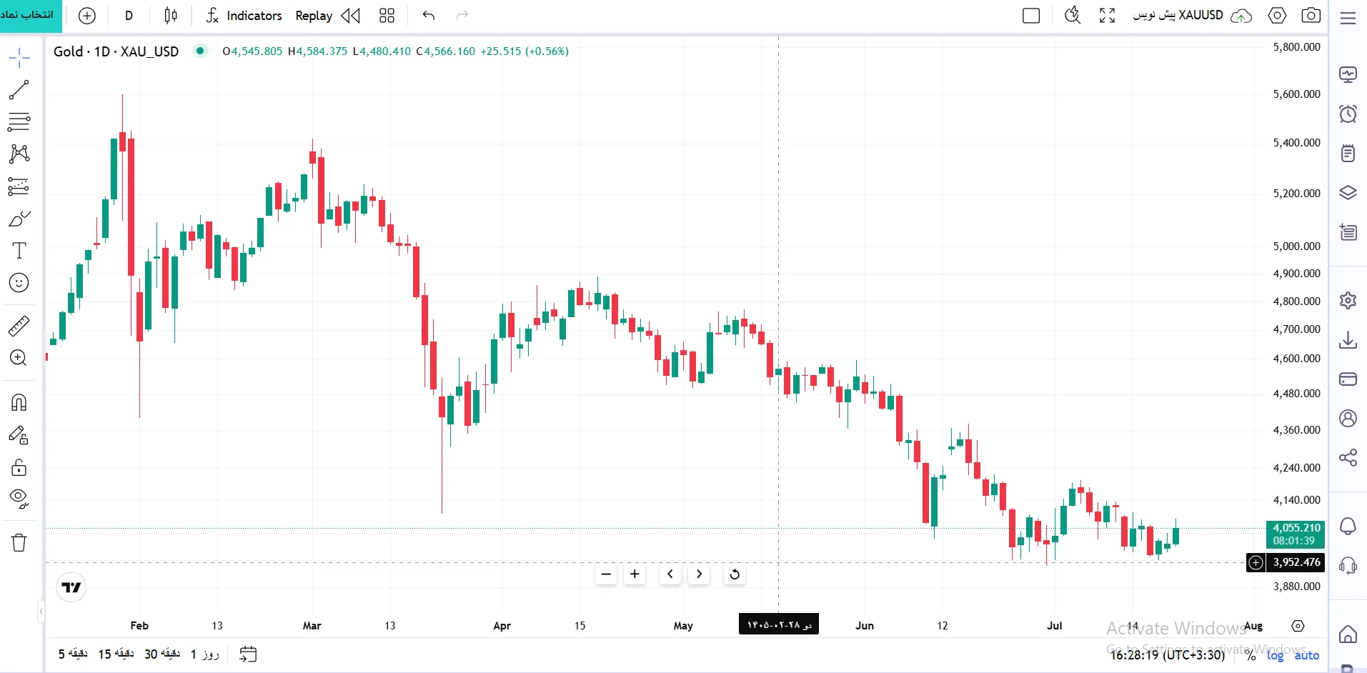Select the trend line drawing tool
This screenshot has width=1367, height=673.
tap(19, 89)
